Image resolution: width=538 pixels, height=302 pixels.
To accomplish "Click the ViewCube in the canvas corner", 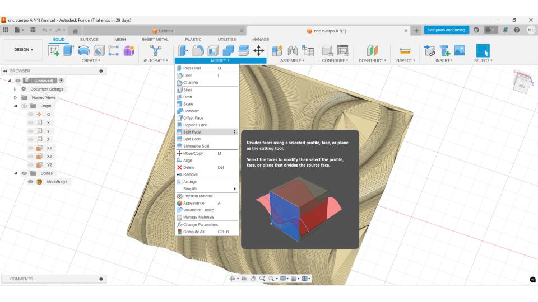I will [522, 82].
